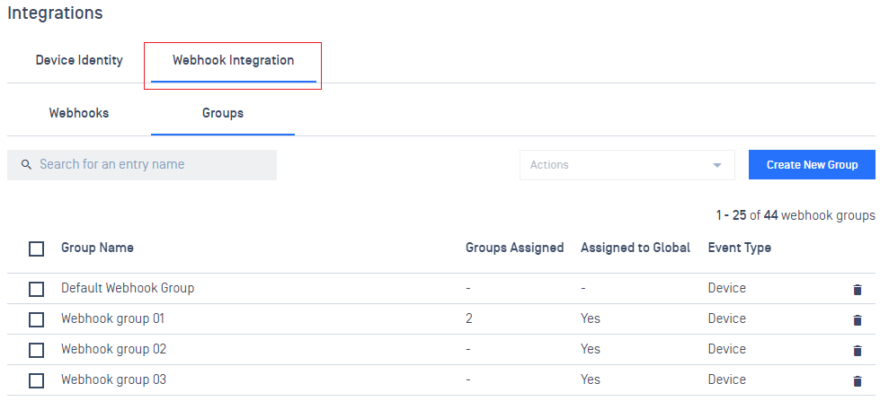Sort by the Group Name column header
Viewport: 880px width, 401px height.
97,248
